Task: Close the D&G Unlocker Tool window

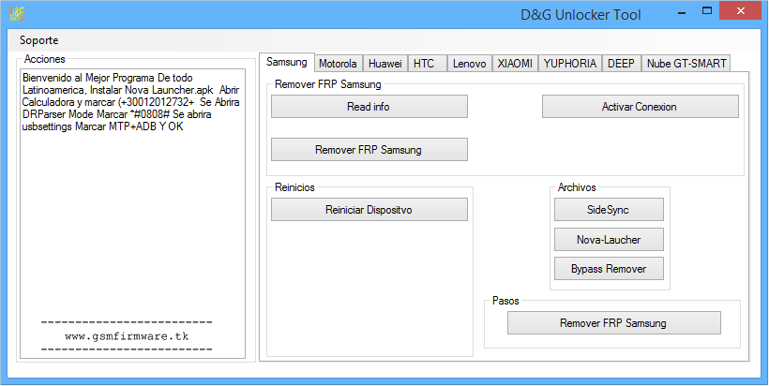Action: tap(740, 11)
